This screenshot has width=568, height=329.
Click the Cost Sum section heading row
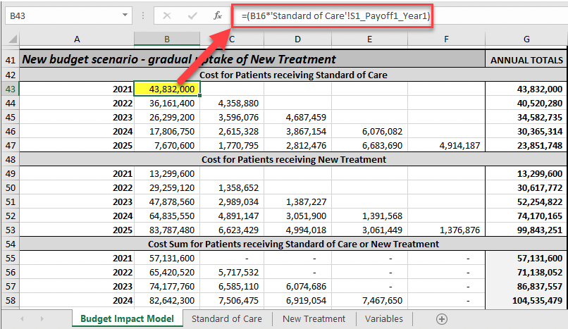click(293, 244)
